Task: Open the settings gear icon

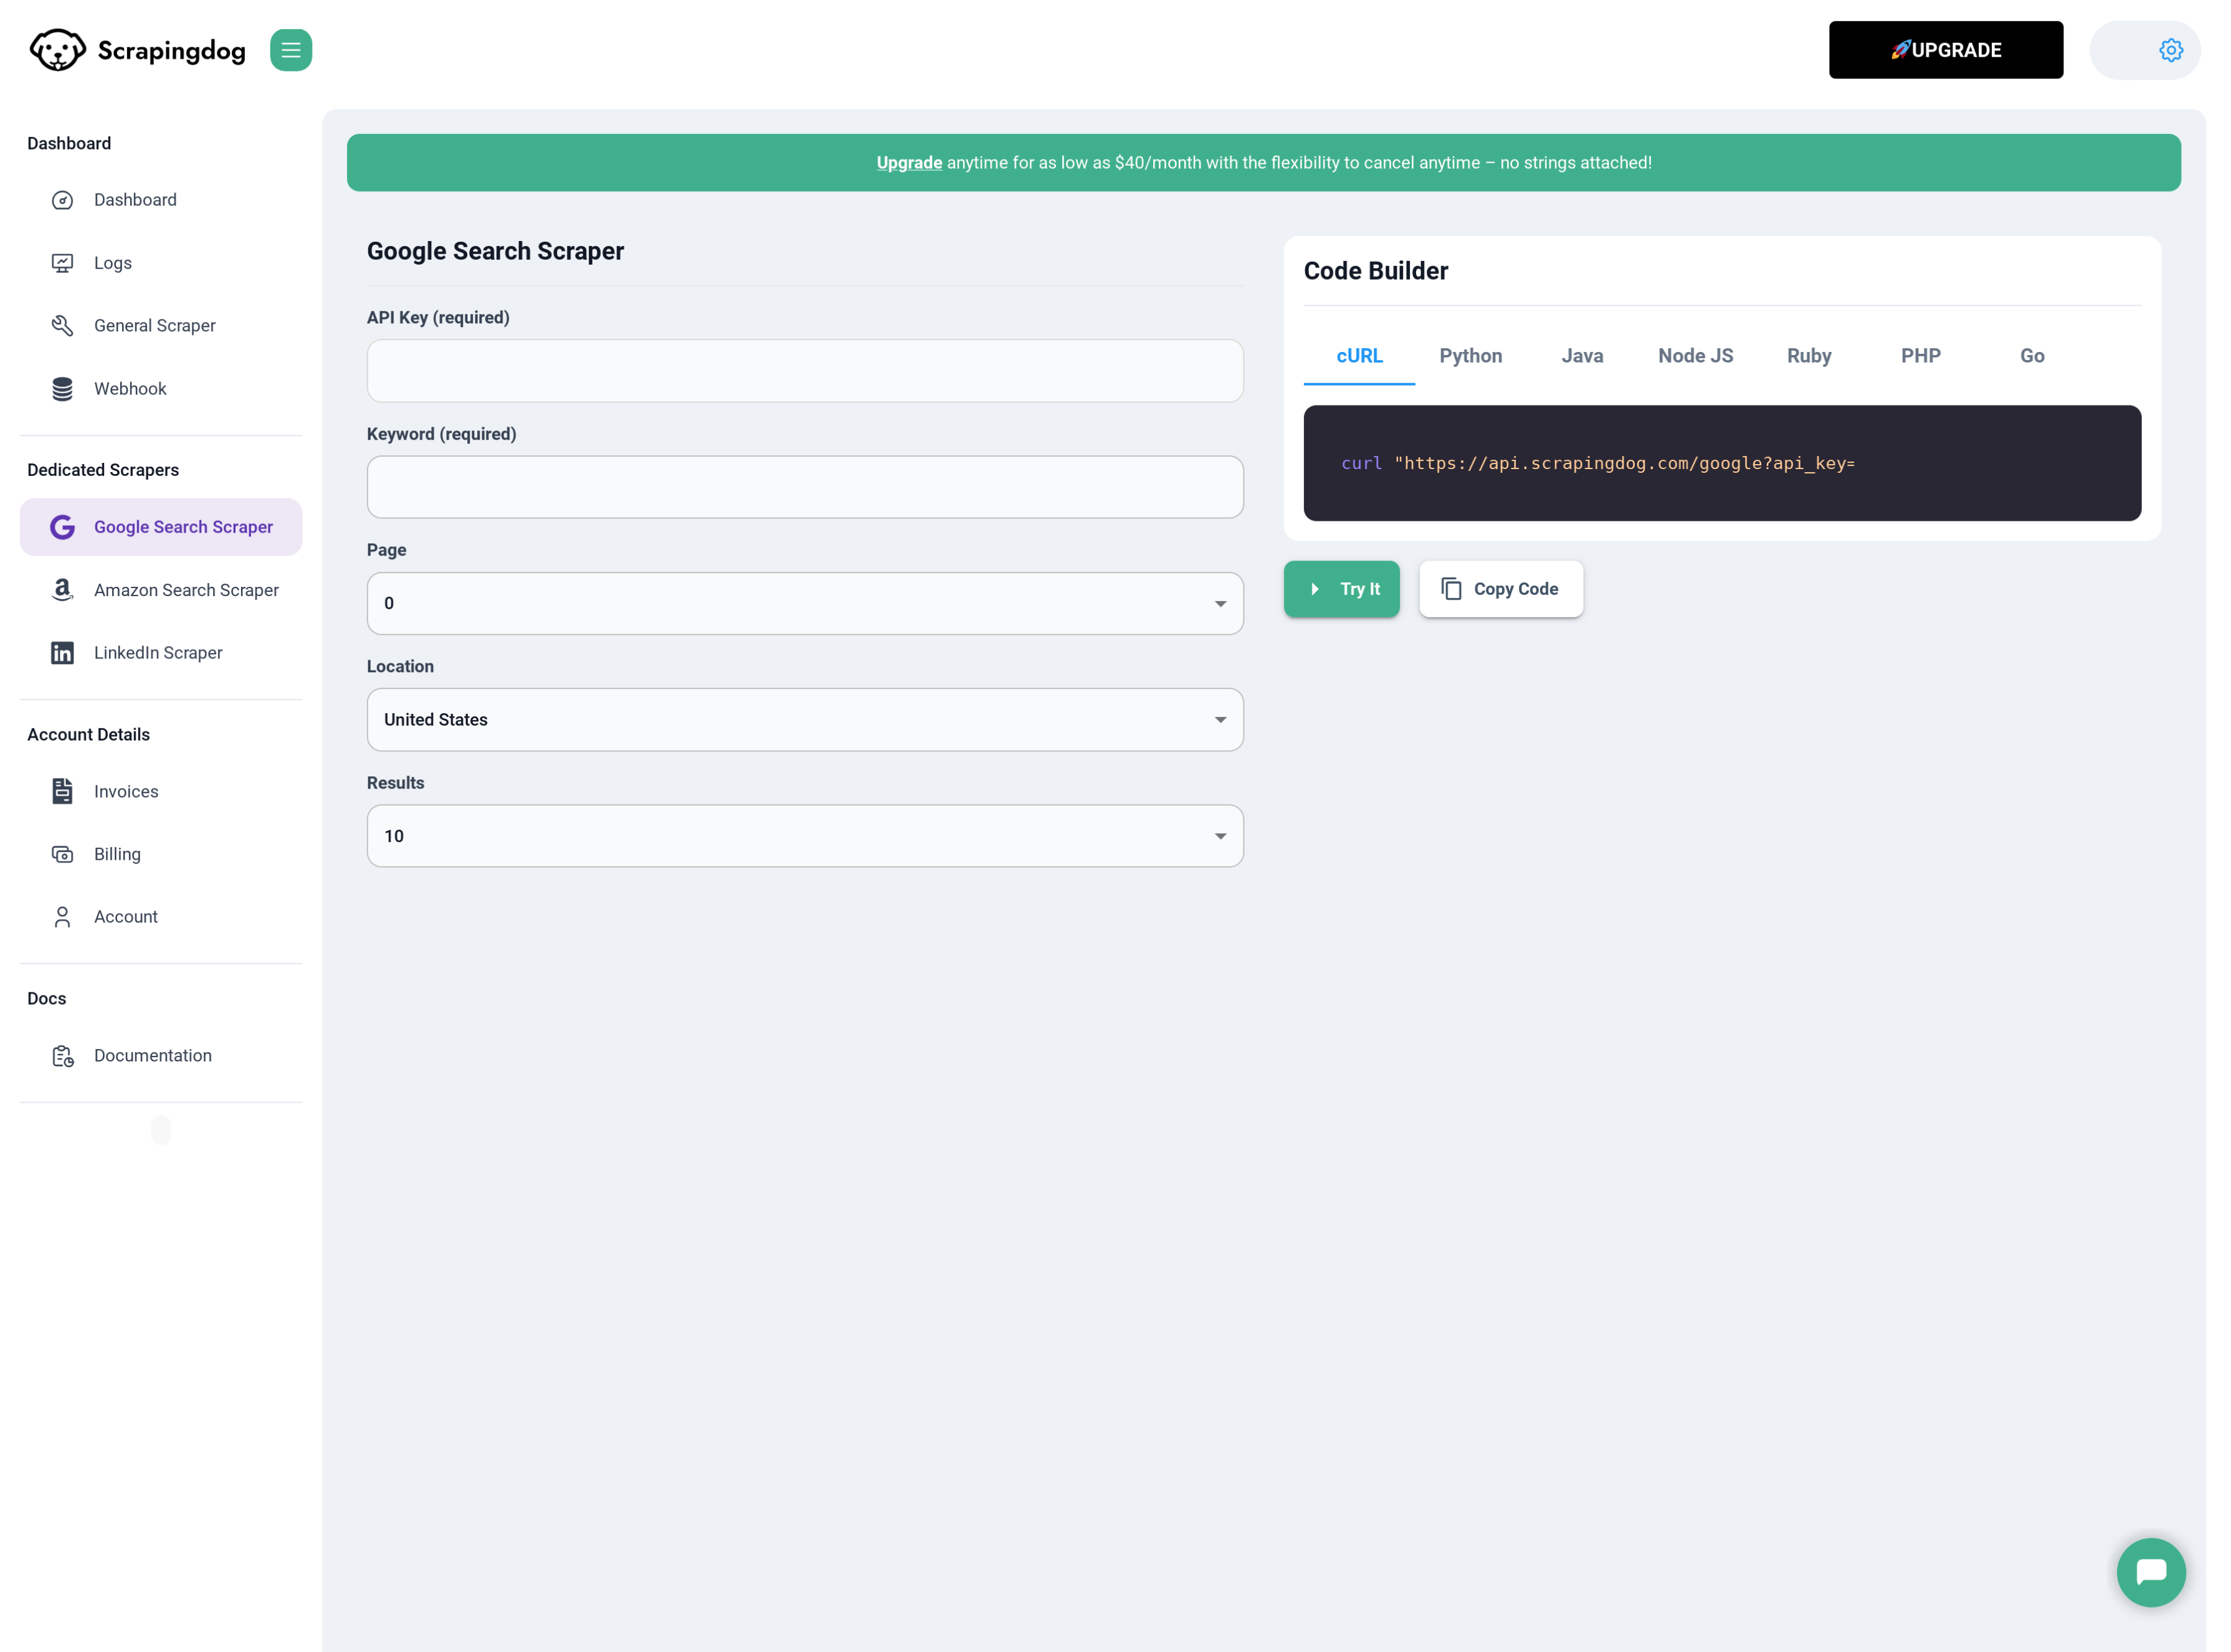Action: pos(2170,50)
